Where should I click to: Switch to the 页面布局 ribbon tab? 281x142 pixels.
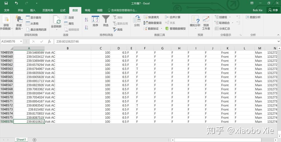point(48,10)
